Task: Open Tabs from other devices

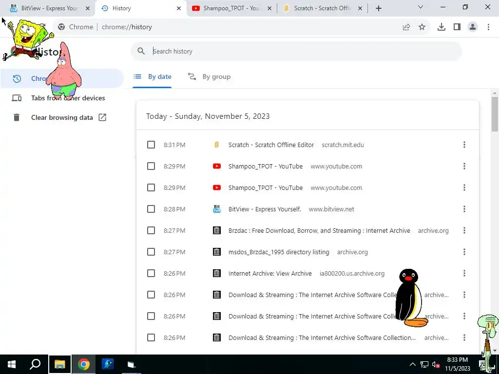Action: (62, 98)
